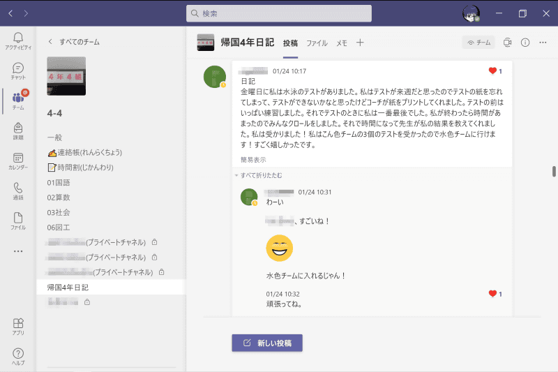The image size is (558, 372).
Task: Click the 01/24 10:31 timestamp
Action: point(315,192)
